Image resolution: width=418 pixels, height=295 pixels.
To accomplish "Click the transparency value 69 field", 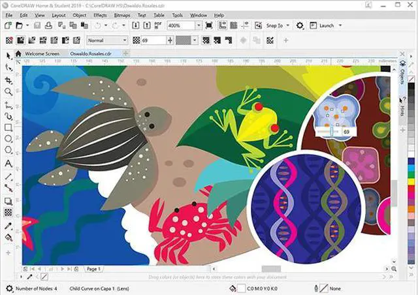I will pos(154,40).
